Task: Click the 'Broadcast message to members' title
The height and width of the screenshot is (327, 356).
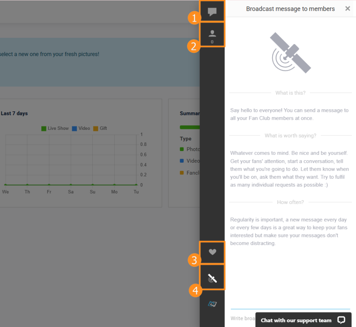Action: (x=290, y=9)
